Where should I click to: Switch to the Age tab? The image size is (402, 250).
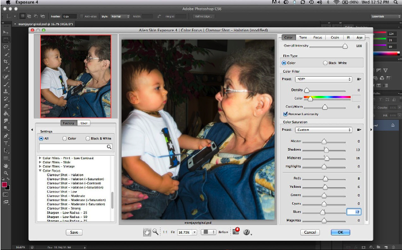(x=360, y=37)
